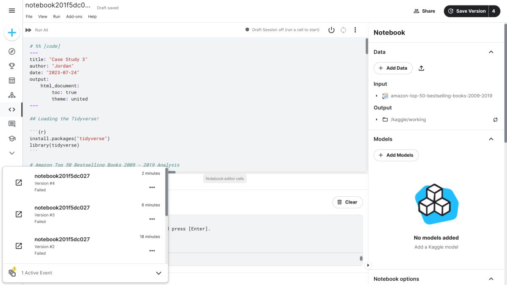
Task: Expand the amazon-top-50-bestselling-books dataset tree
Action: tap(376, 96)
